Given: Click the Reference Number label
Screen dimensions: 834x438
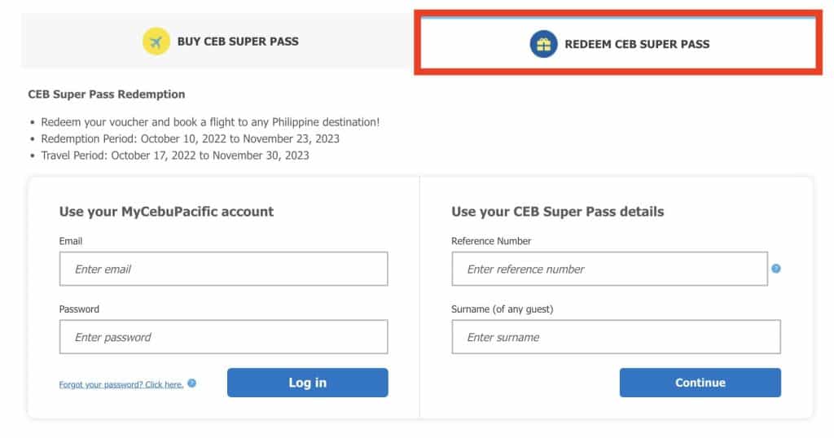Looking at the screenshot, I should point(491,241).
